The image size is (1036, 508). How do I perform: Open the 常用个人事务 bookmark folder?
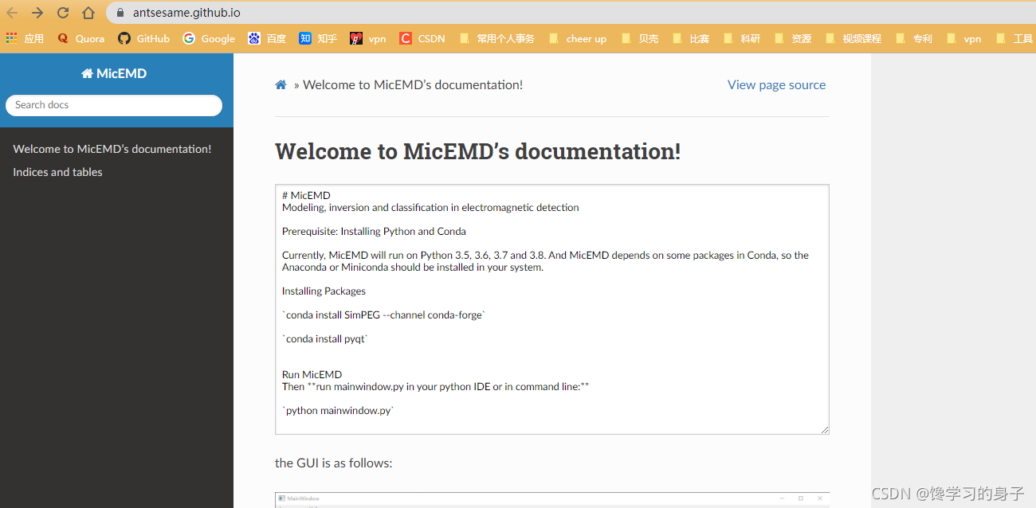(x=497, y=38)
